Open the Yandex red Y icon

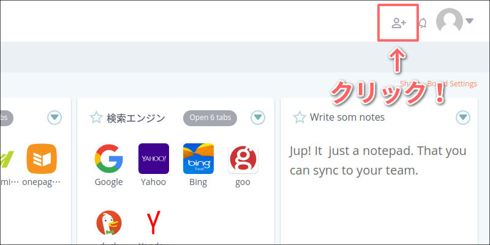154,223
